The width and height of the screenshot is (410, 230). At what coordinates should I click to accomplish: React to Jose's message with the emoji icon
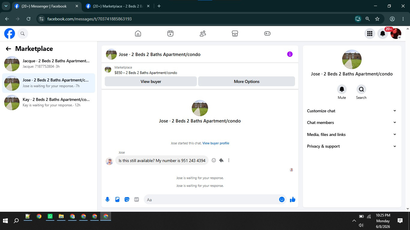click(x=214, y=161)
